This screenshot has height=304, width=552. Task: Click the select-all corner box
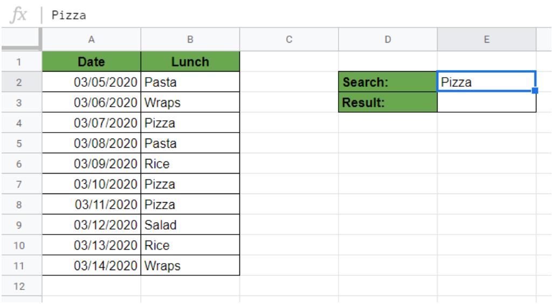point(20,39)
